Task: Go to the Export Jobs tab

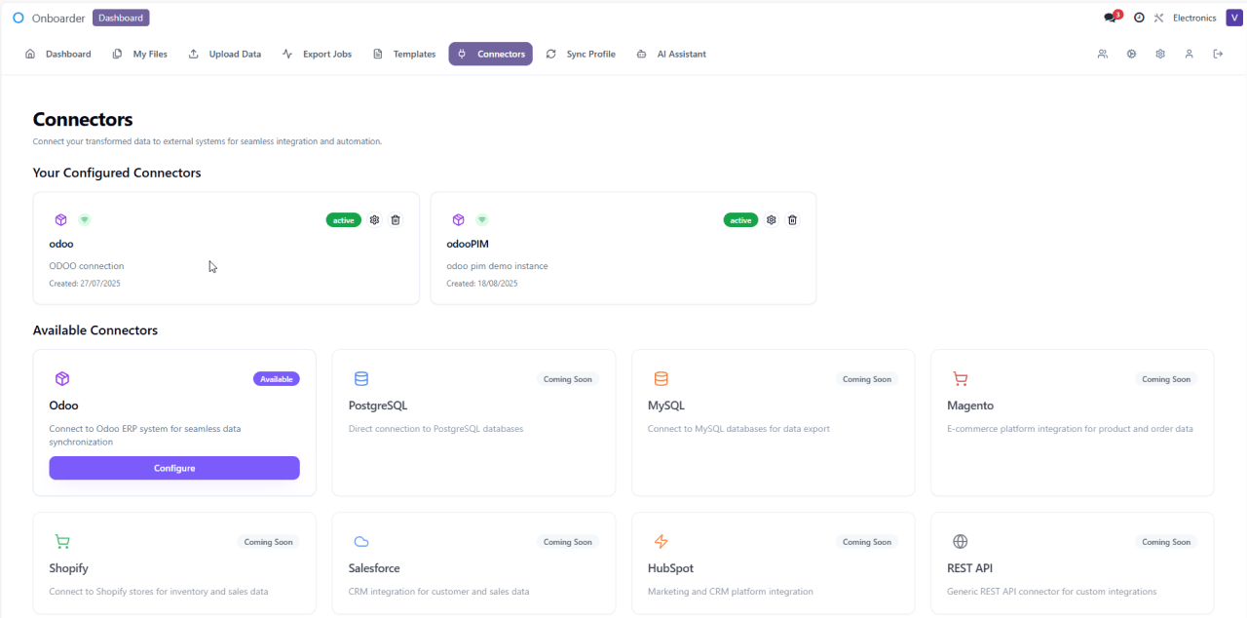Action: pos(317,55)
